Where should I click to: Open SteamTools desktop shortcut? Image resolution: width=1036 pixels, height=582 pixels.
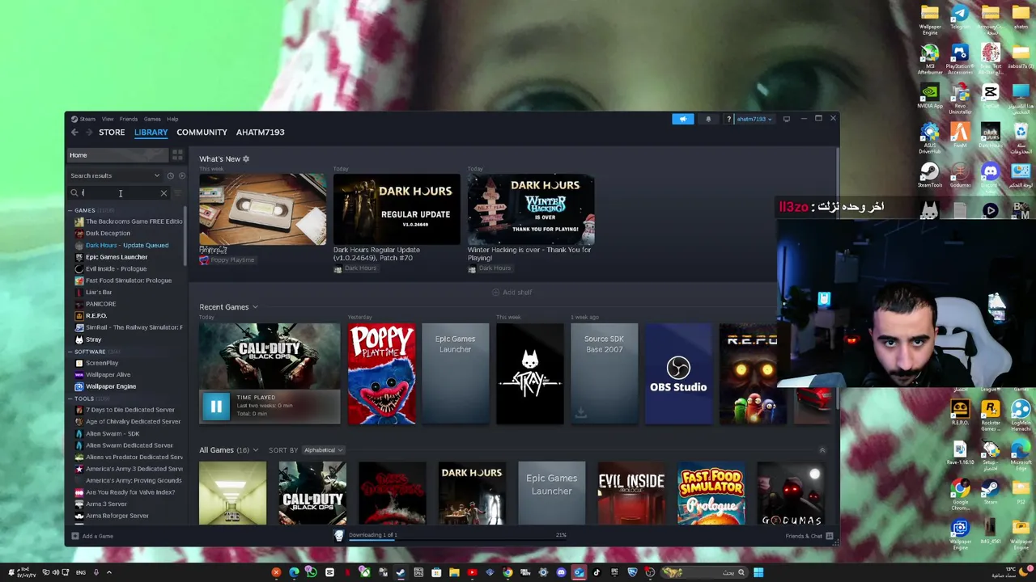pos(929,175)
